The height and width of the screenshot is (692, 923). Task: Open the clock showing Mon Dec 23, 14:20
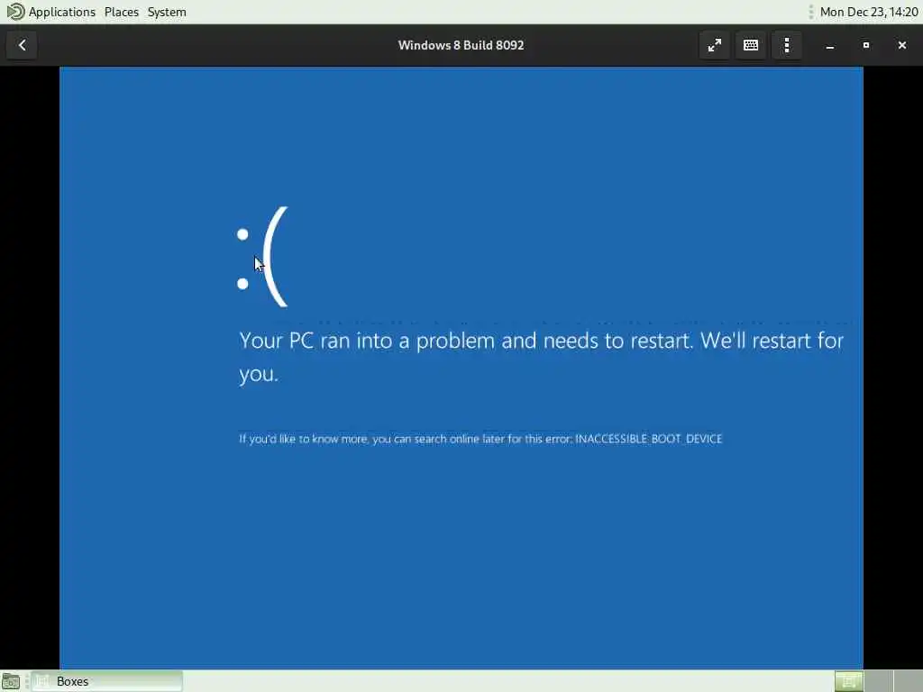869,12
